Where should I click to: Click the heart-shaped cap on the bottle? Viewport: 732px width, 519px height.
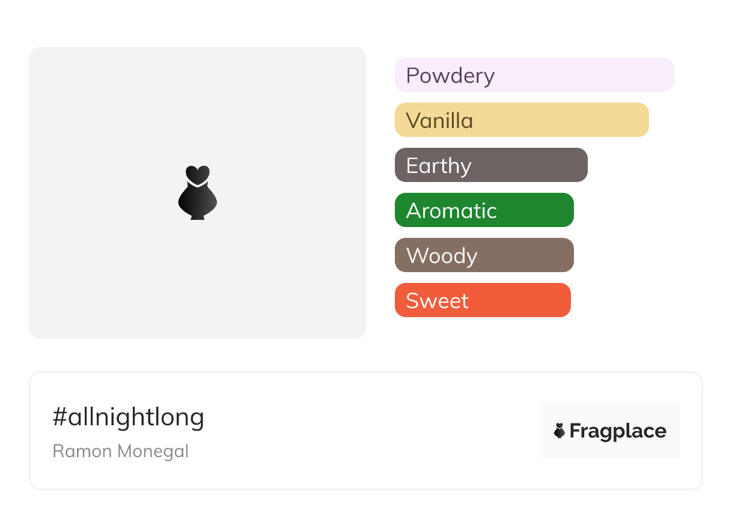coord(197,174)
